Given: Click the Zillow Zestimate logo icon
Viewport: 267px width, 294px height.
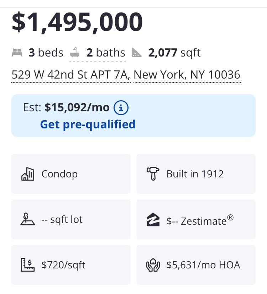Looking at the screenshot, I should tap(153, 220).
